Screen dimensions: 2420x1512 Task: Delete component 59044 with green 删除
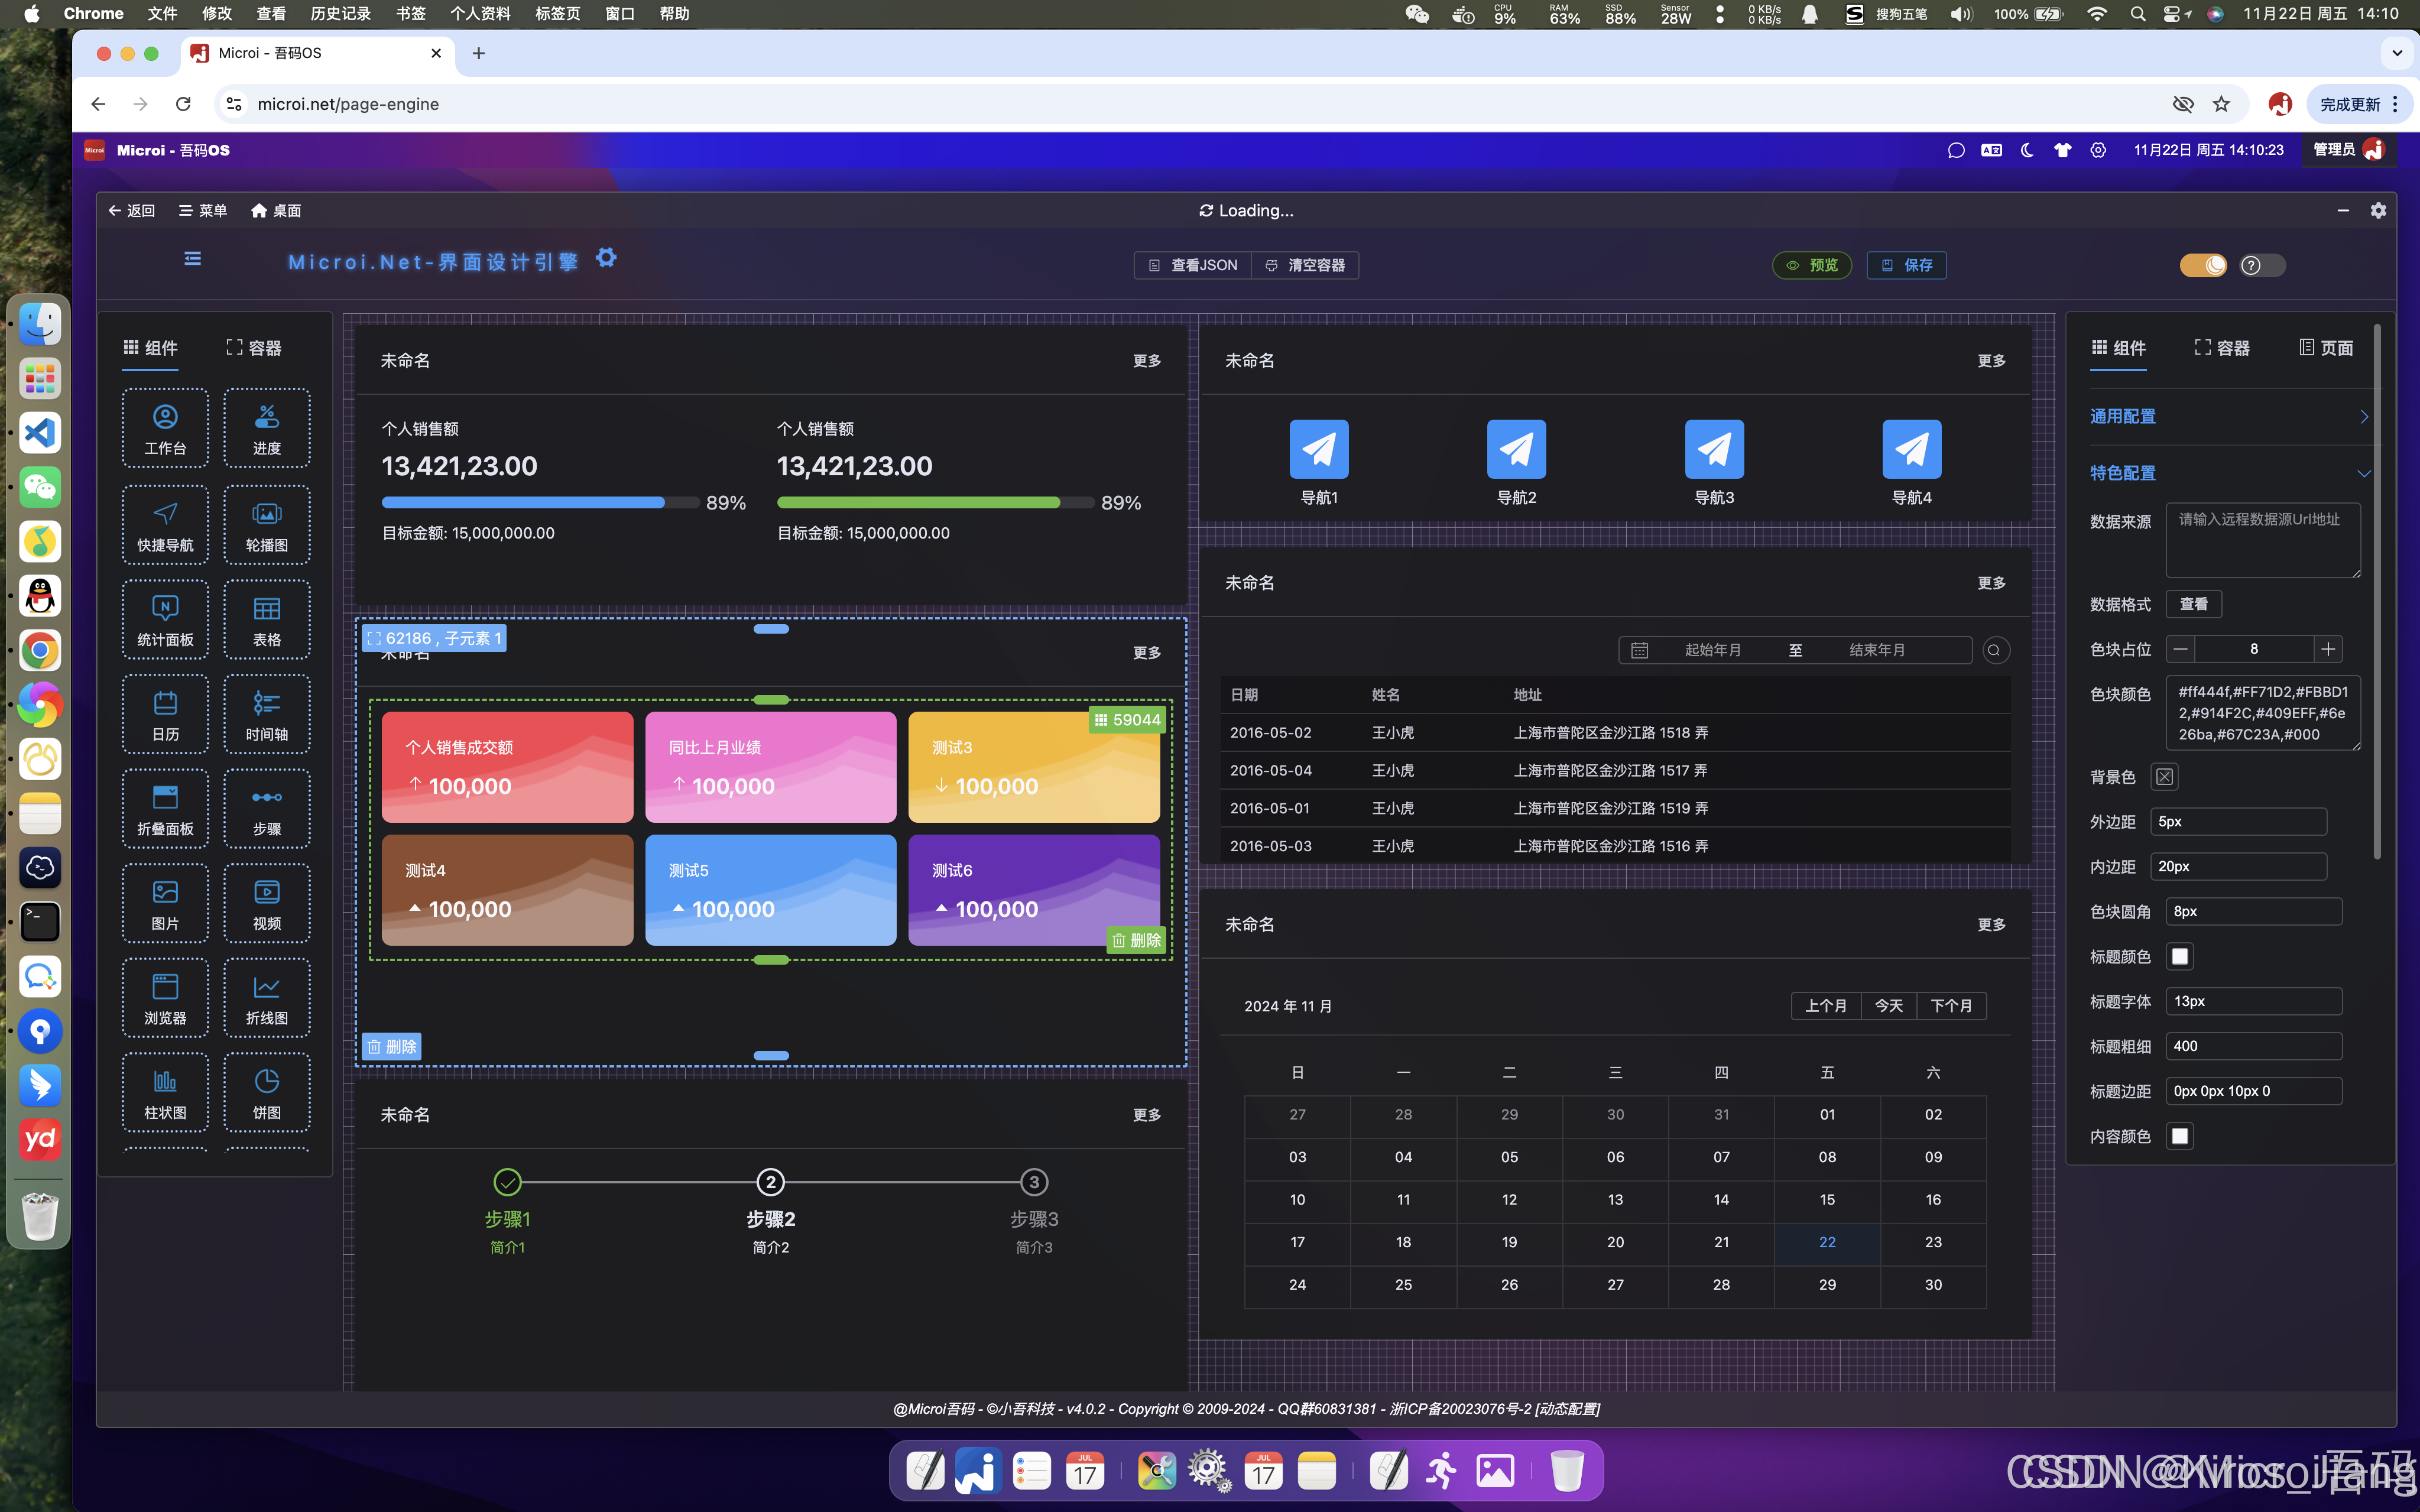pos(1137,941)
